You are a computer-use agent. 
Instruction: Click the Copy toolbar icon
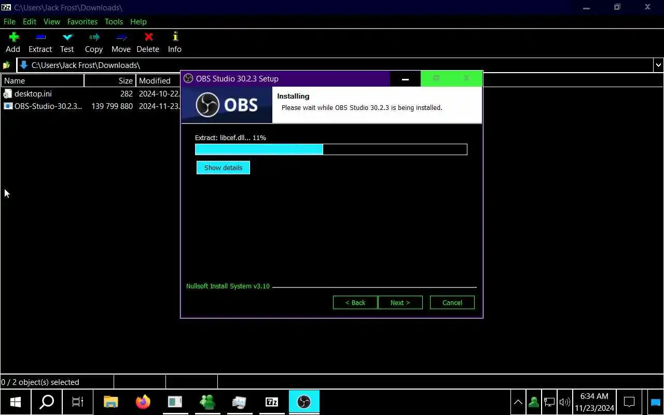tap(94, 37)
